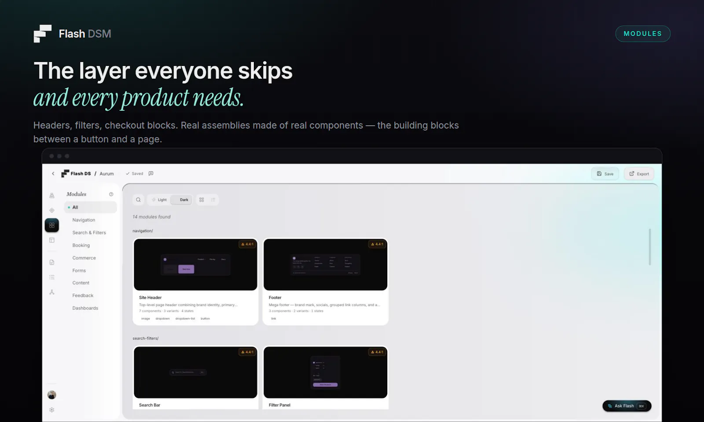Open the Site Header module thumbnail
The height and width of the screenshot is (422, 704).
coord(195,265)
